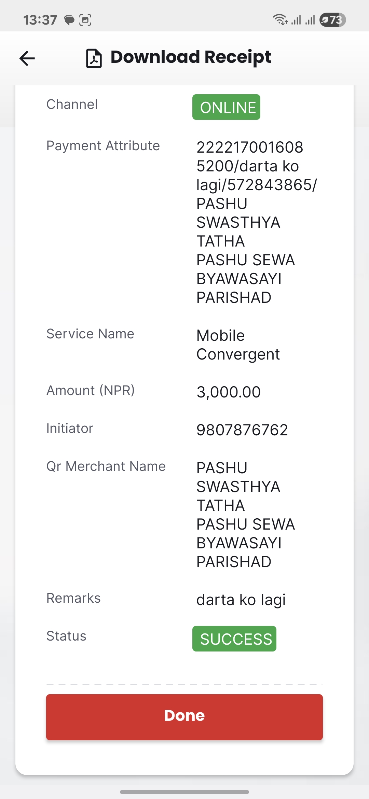The width and height of the screenshot is (369, 799).
Task: Tap the second cellular signal icon
Action: (x=310, y=20)
